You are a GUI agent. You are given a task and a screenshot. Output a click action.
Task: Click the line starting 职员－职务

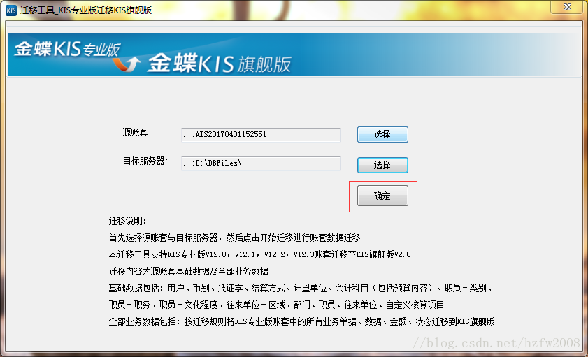[276, 305]
